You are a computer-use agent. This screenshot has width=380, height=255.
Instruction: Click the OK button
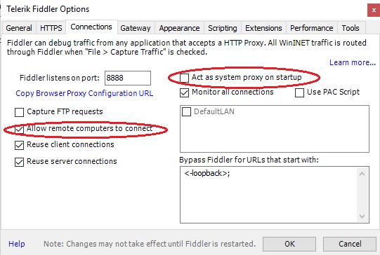click(x=289, y=244)
